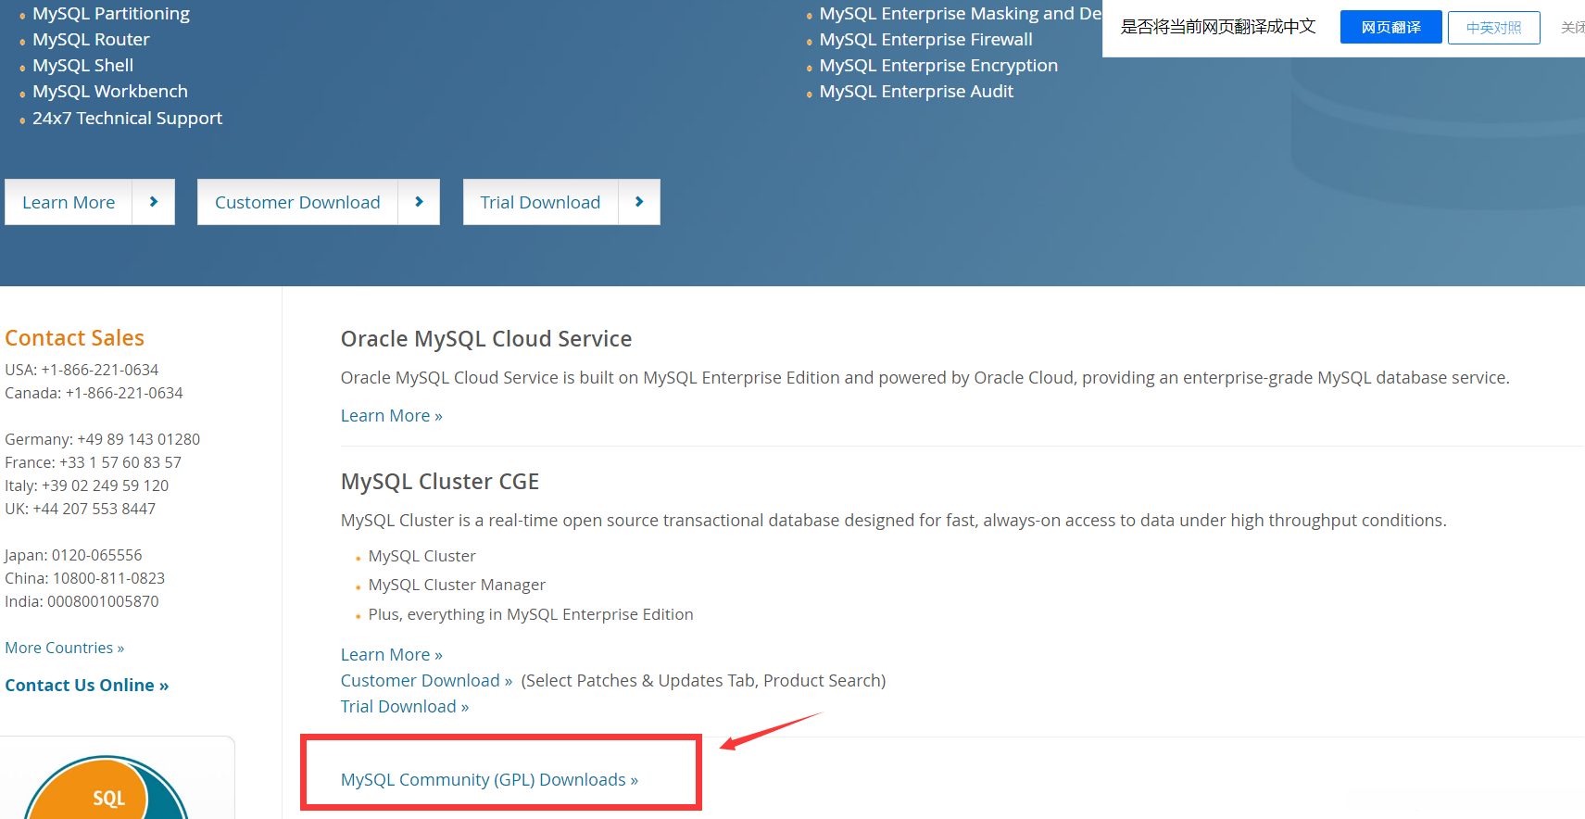Viewport: 1585px width, 819px height.
Task: Click the Contact Sales heading
Action: click(74, 338)
